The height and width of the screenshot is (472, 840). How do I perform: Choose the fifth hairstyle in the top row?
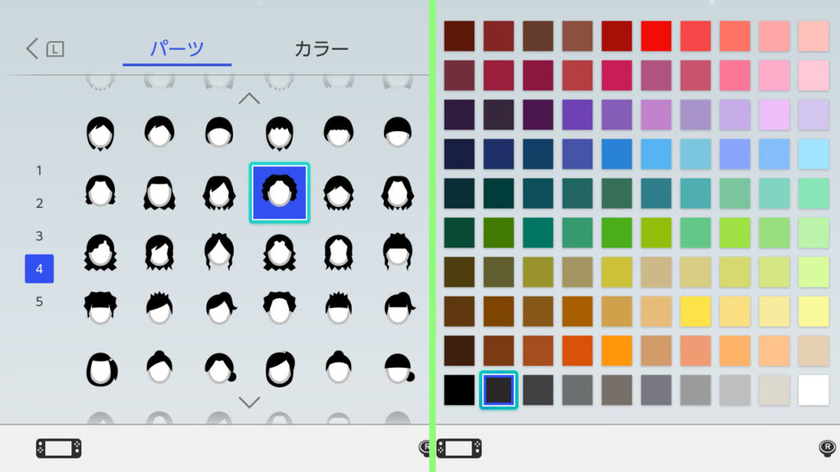point(339,131)
